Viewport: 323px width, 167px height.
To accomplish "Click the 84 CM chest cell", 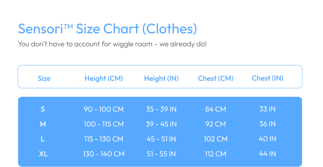I will 215,109.
